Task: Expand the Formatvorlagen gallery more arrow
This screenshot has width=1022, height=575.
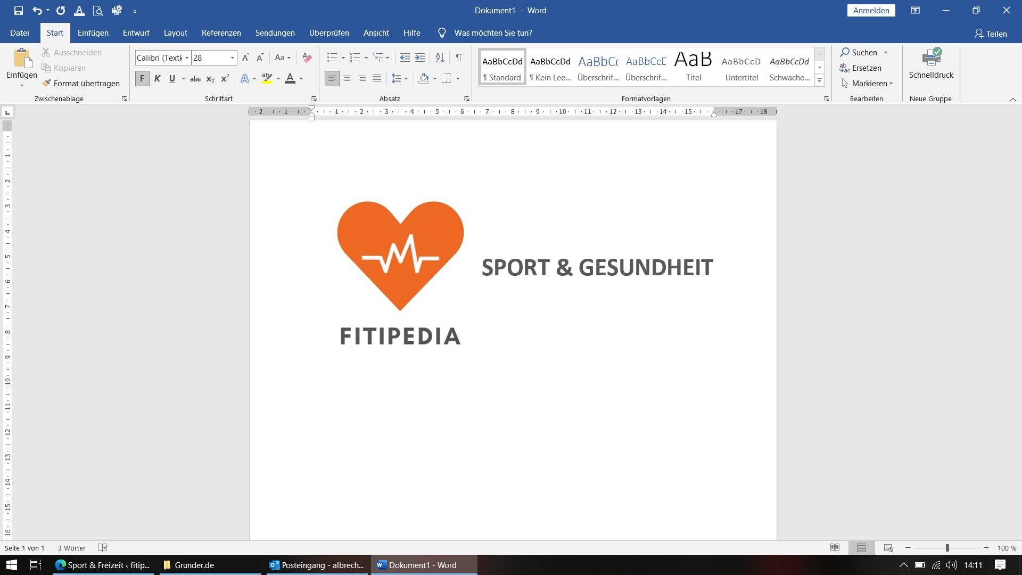Action: pos(820,80)
